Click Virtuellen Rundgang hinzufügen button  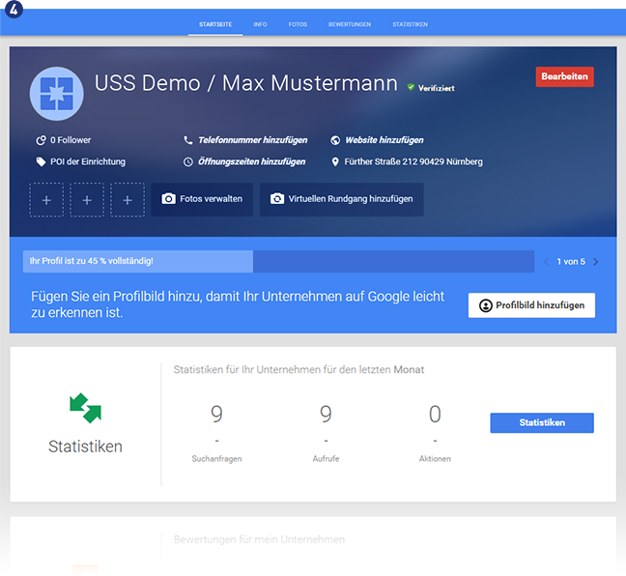point(342,199)
